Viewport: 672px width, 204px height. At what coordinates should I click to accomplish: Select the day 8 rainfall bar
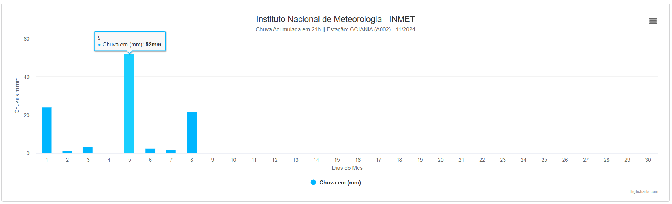pos(192,133)
